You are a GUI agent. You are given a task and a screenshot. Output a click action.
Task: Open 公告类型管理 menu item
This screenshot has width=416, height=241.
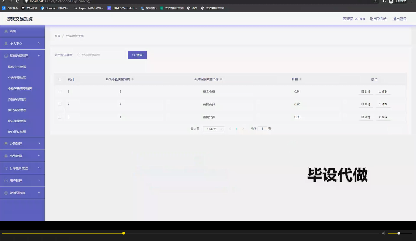(x=22, y=78)
